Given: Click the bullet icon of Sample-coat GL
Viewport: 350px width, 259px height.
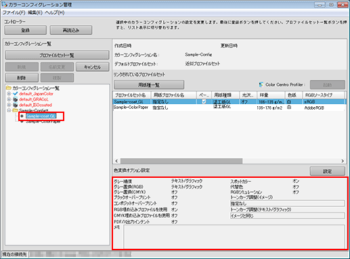Looking at the screenshot, I should pyautogui.click(x=22, y=116).
